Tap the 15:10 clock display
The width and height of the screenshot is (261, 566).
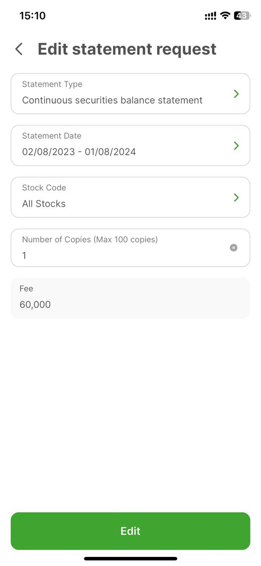coord(33,16)
